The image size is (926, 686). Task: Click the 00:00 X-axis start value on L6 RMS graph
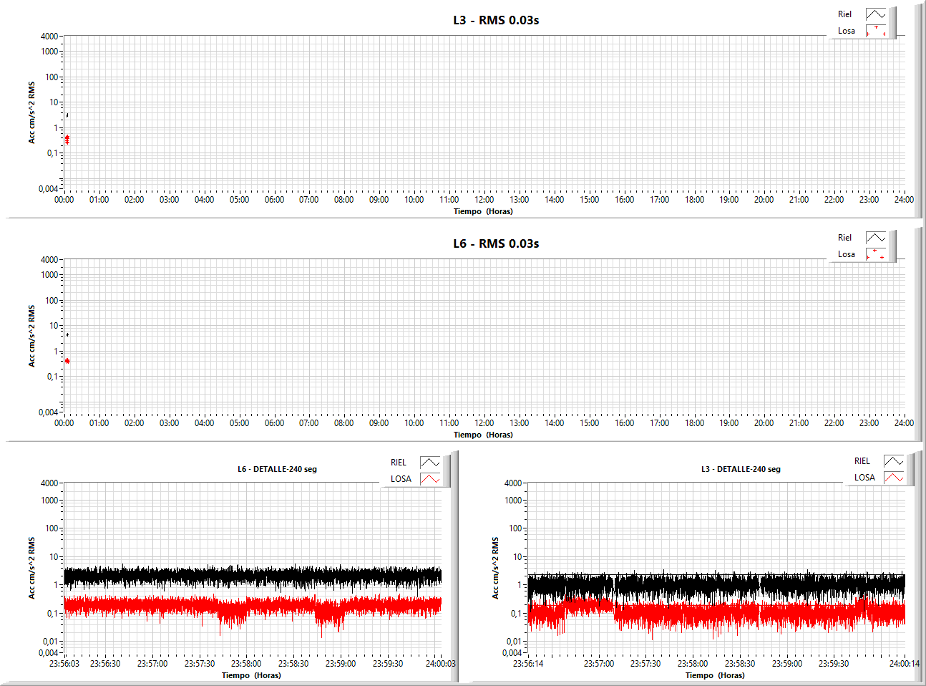point(64,423)
